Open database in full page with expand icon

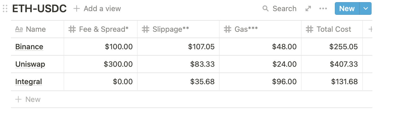[308, 9]
